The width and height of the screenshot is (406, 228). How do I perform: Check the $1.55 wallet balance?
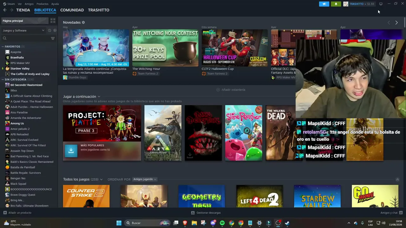[370, 4]
